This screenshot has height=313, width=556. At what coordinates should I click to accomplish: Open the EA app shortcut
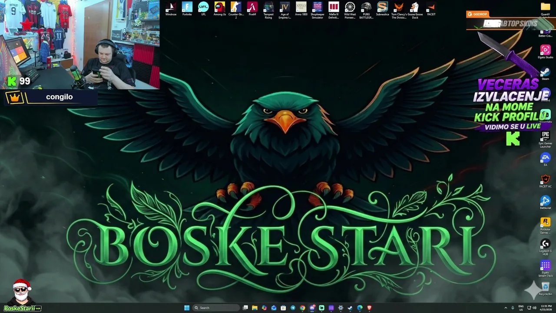point(545,159)
